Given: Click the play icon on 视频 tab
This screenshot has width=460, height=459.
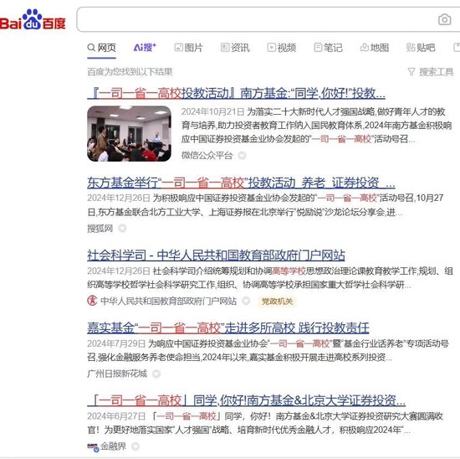Looking at the screenshot, I should tap(271, 47).
